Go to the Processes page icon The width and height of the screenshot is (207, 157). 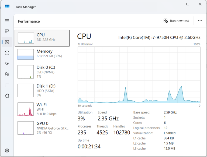(x=7, y=31)
